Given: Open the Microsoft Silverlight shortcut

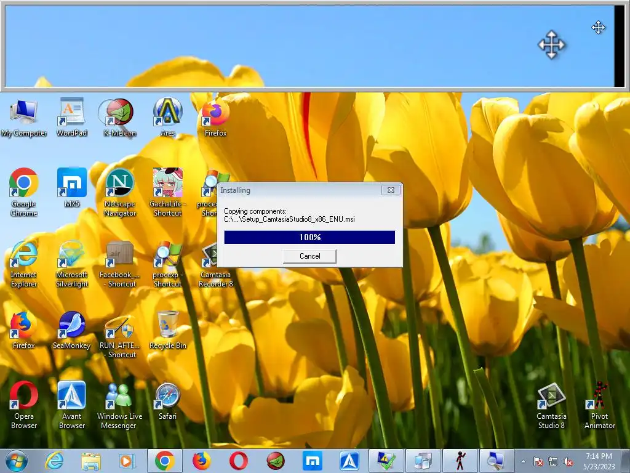Looking at the screenshot, I should pyautogui.click(x=71, y=264).
